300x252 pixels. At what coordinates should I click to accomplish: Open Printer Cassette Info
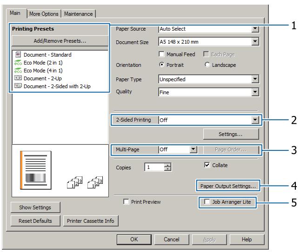click(91, 221)
